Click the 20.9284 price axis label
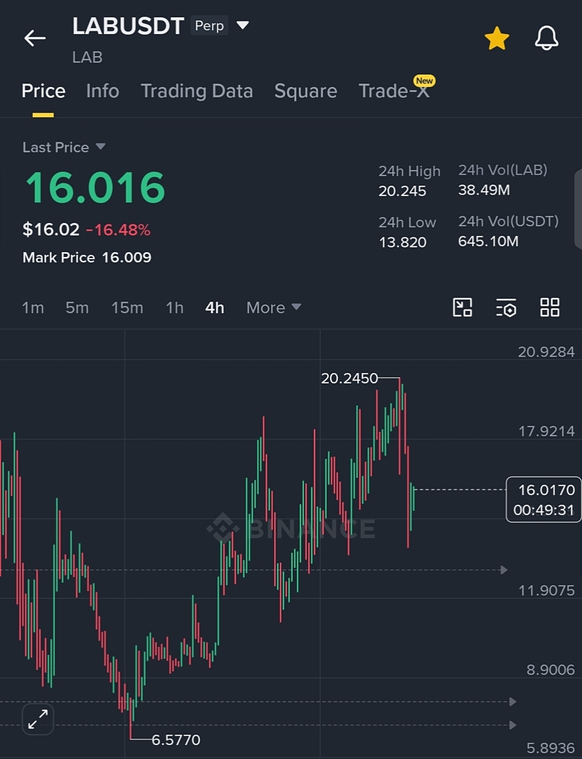The image size is (582, 759). 546,352
